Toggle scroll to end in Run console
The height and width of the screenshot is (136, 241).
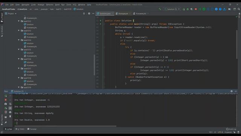pos(10,108)
